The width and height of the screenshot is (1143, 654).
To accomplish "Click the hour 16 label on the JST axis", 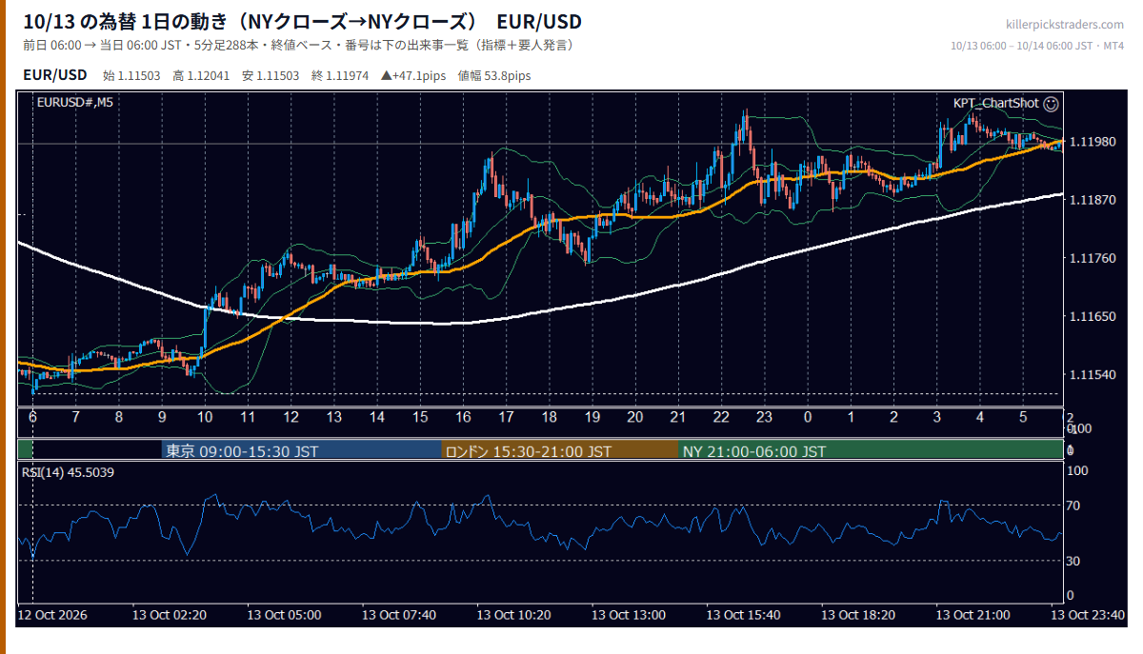I will pyautogui.click(x=463, y=417).
